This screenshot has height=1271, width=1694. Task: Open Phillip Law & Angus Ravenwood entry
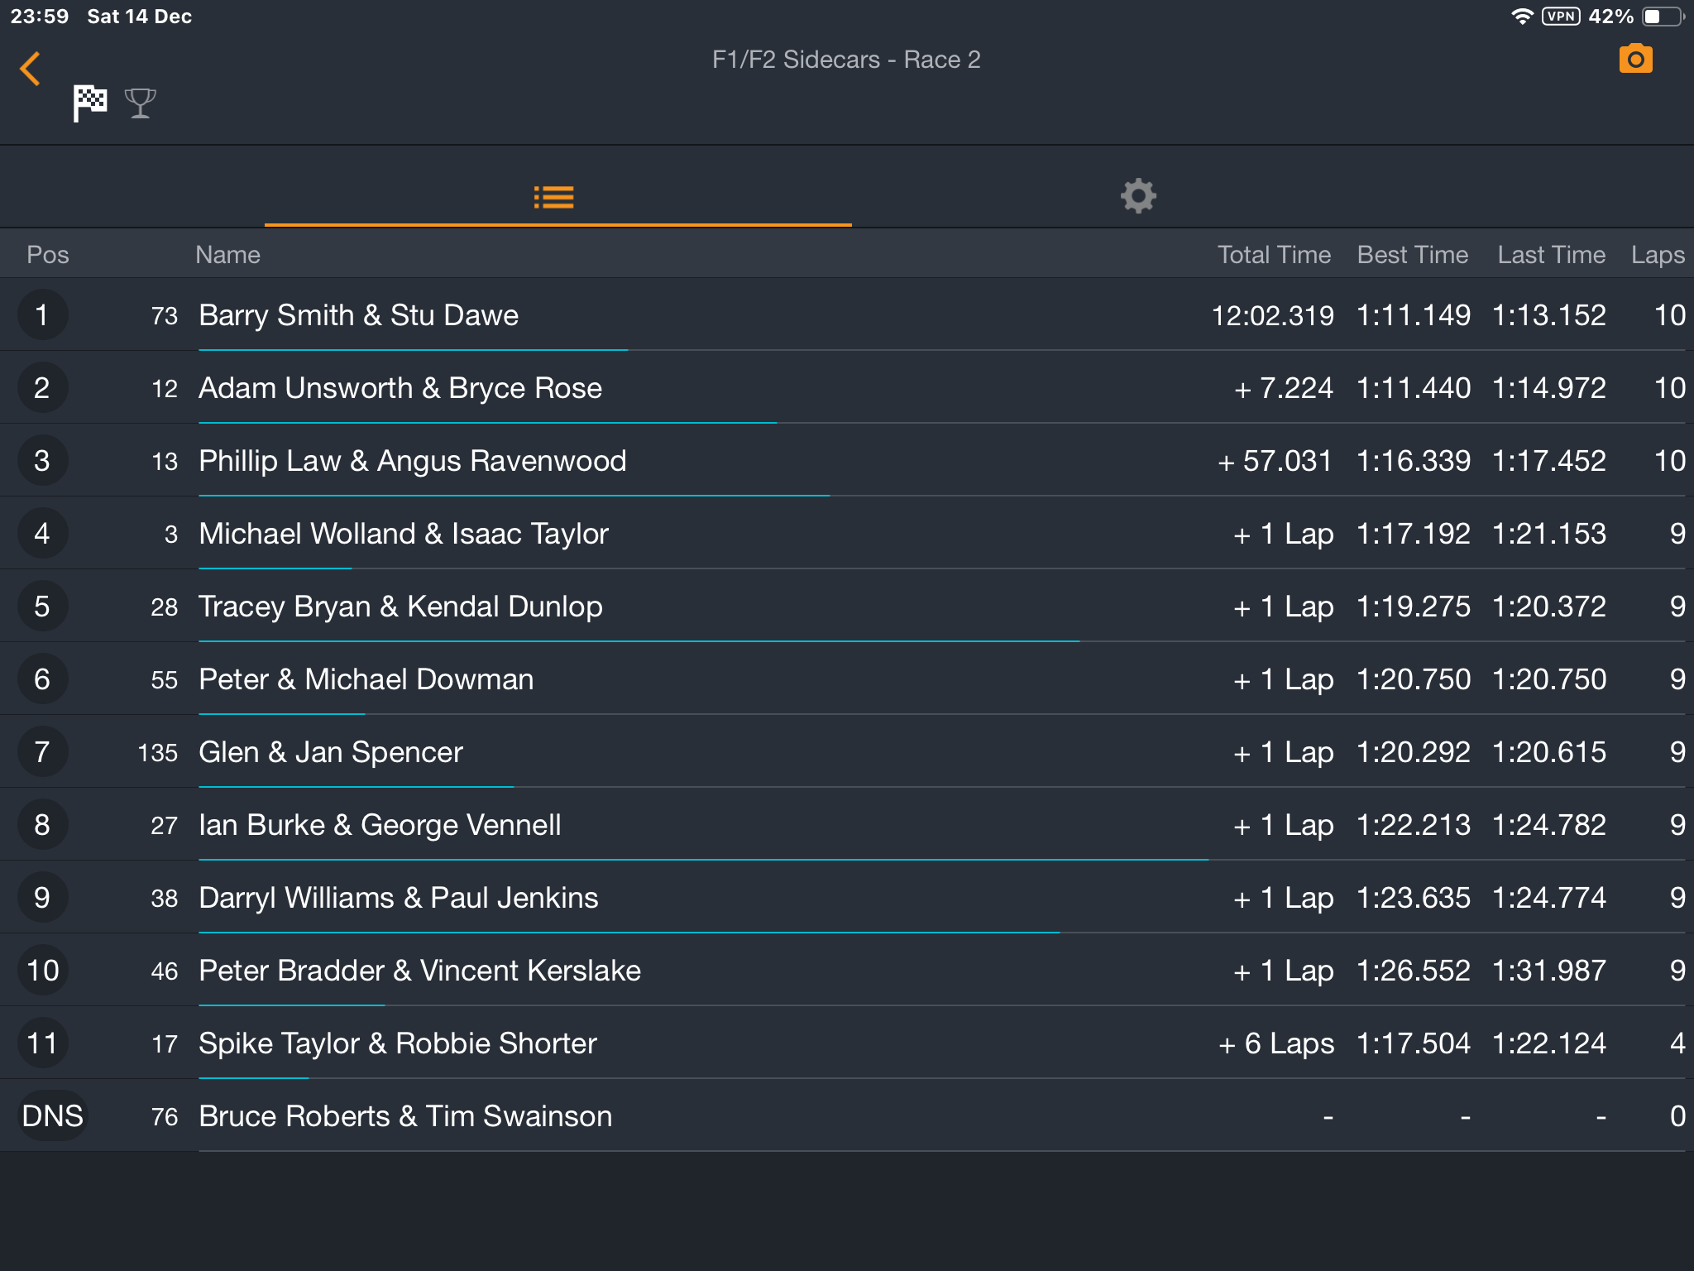[x=847, y=461]
